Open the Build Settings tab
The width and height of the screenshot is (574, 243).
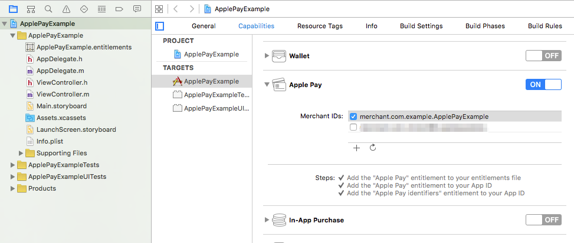pyautogui.click(x=421, y=26)
